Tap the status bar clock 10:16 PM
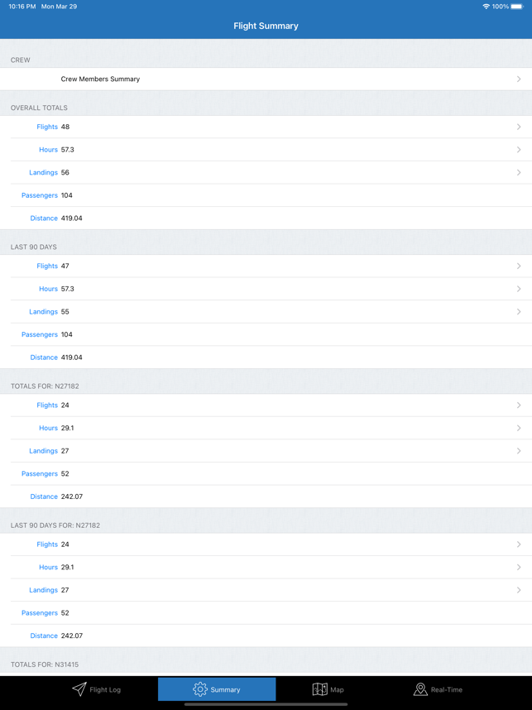 click(22, 7)
